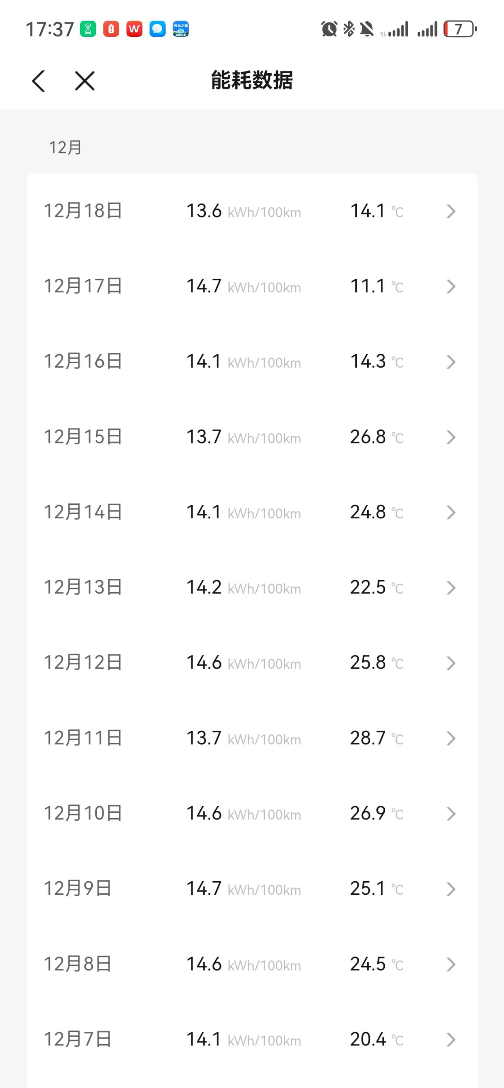504x1088 pixels.
Task: Expand the 12月18日 entry chevron
Action: [451, 211]
